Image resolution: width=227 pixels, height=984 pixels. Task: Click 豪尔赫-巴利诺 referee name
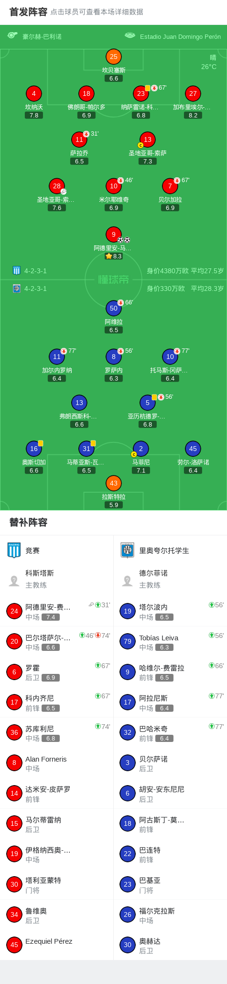coord(42,36)
